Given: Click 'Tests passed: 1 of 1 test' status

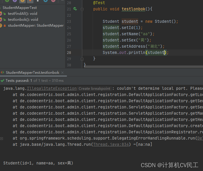Looking at the screenshot, I should (35, 81).
